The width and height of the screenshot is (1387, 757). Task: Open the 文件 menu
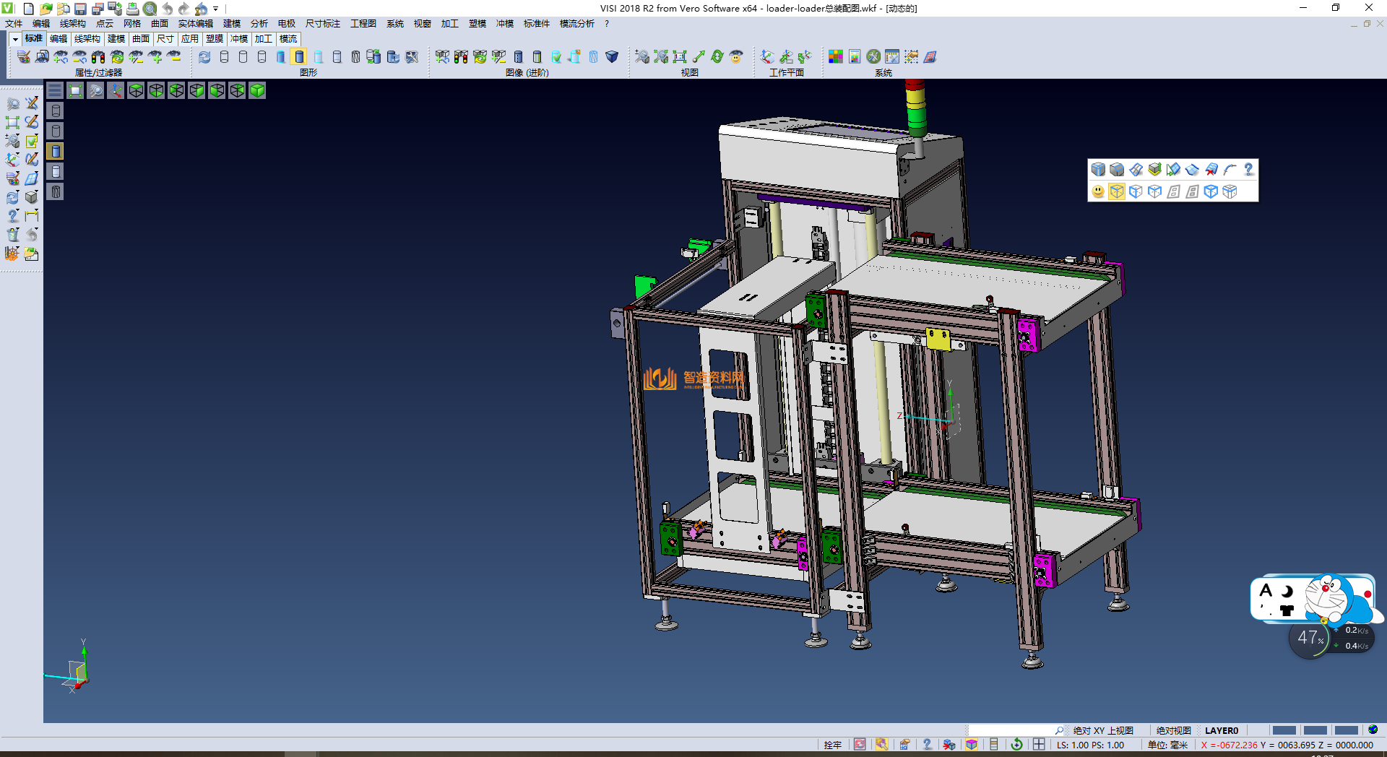tap(14, 24)
